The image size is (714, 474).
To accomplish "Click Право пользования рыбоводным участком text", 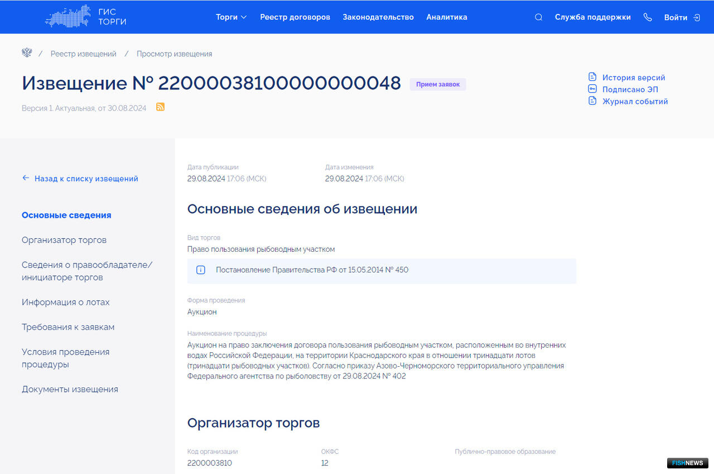I will click(x=261, y=249).
